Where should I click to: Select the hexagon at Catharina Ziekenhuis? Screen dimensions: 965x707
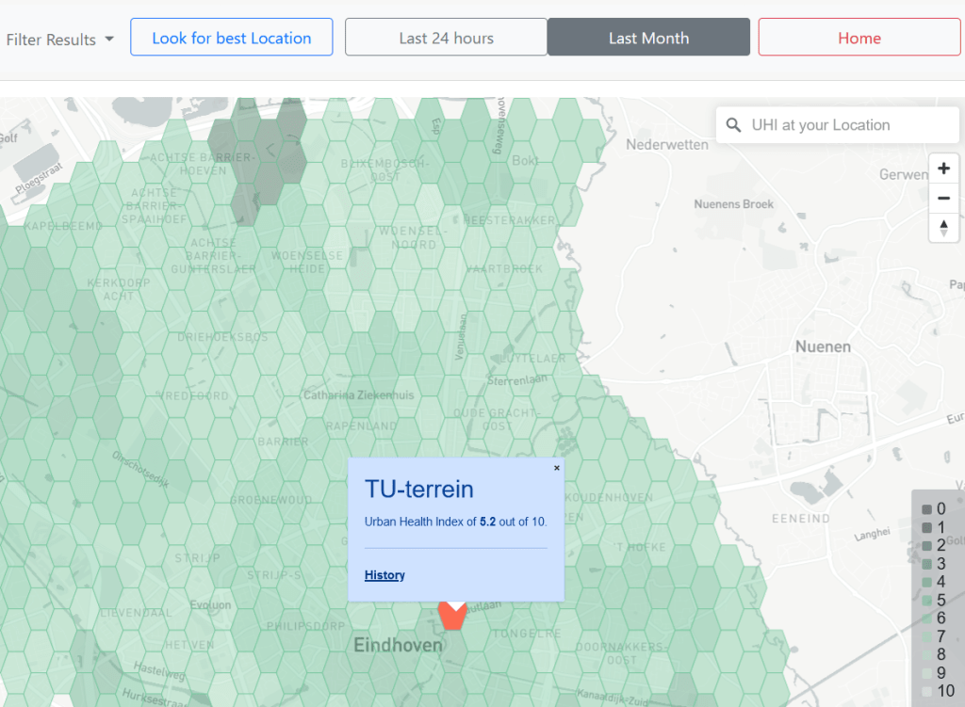pos(358,395)
